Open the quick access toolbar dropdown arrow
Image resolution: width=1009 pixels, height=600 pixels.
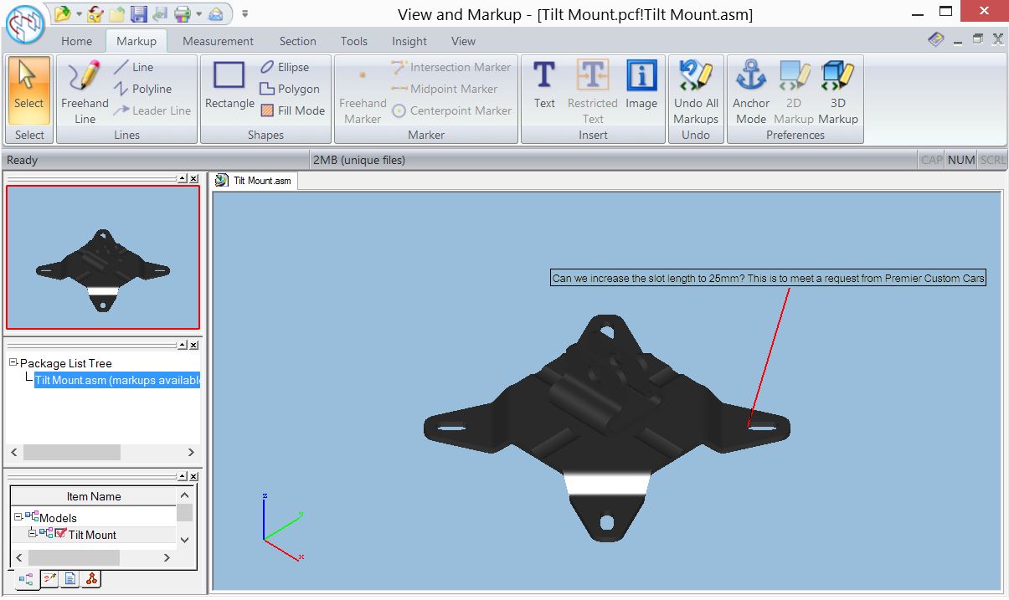point(245,13)
